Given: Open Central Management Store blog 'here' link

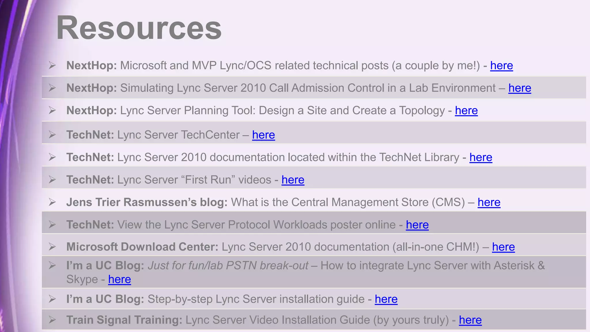Looking at the screenshot, I should [x=489, y=202].
